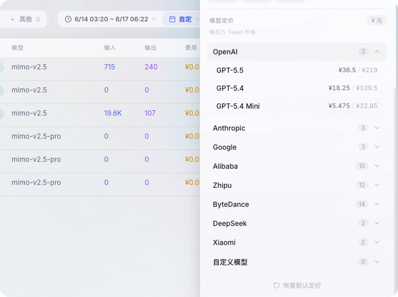
Task: Expand the Anthropic pricing group
Action: (297, 128)
